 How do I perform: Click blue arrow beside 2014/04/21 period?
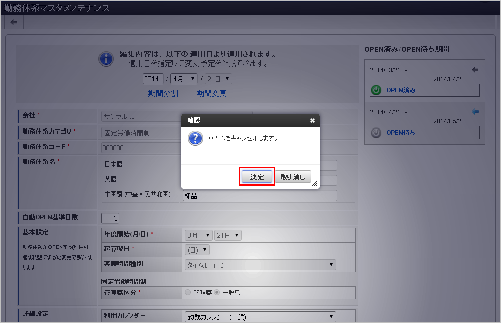475,111
